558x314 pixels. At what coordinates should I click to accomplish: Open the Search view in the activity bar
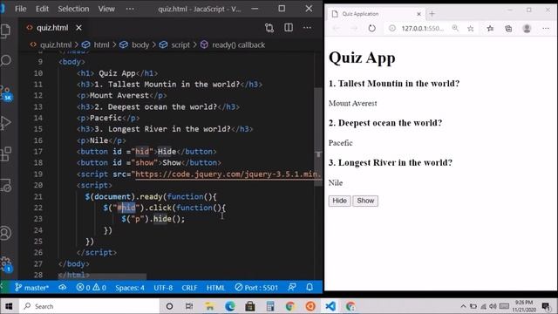[x=5, y=60]
